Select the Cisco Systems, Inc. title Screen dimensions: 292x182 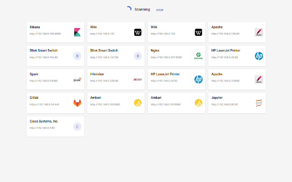tap(44, 121)
